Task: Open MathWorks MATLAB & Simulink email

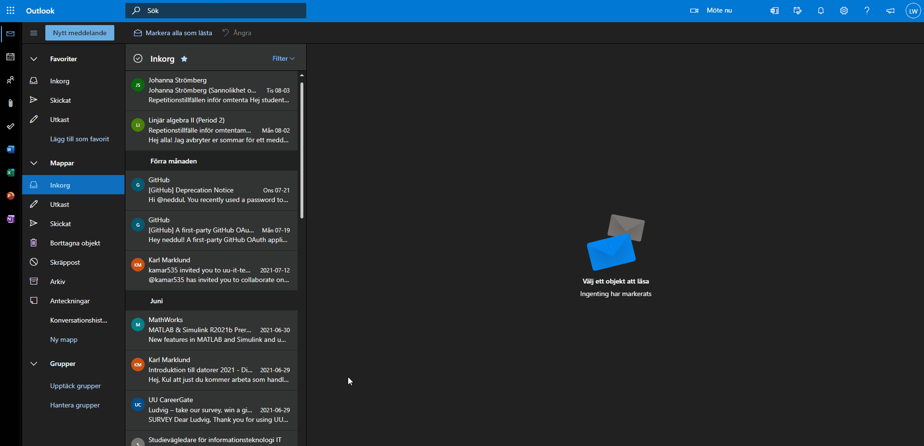Action: point(212,330)
